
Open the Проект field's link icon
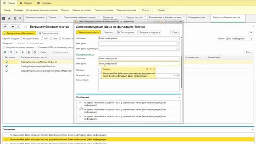point(252,39)
